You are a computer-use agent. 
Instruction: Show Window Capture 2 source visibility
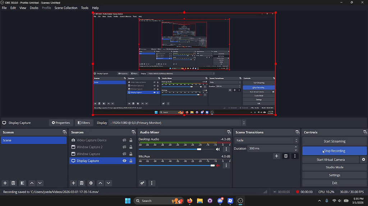pyautogui.click(x=124, y=147)
